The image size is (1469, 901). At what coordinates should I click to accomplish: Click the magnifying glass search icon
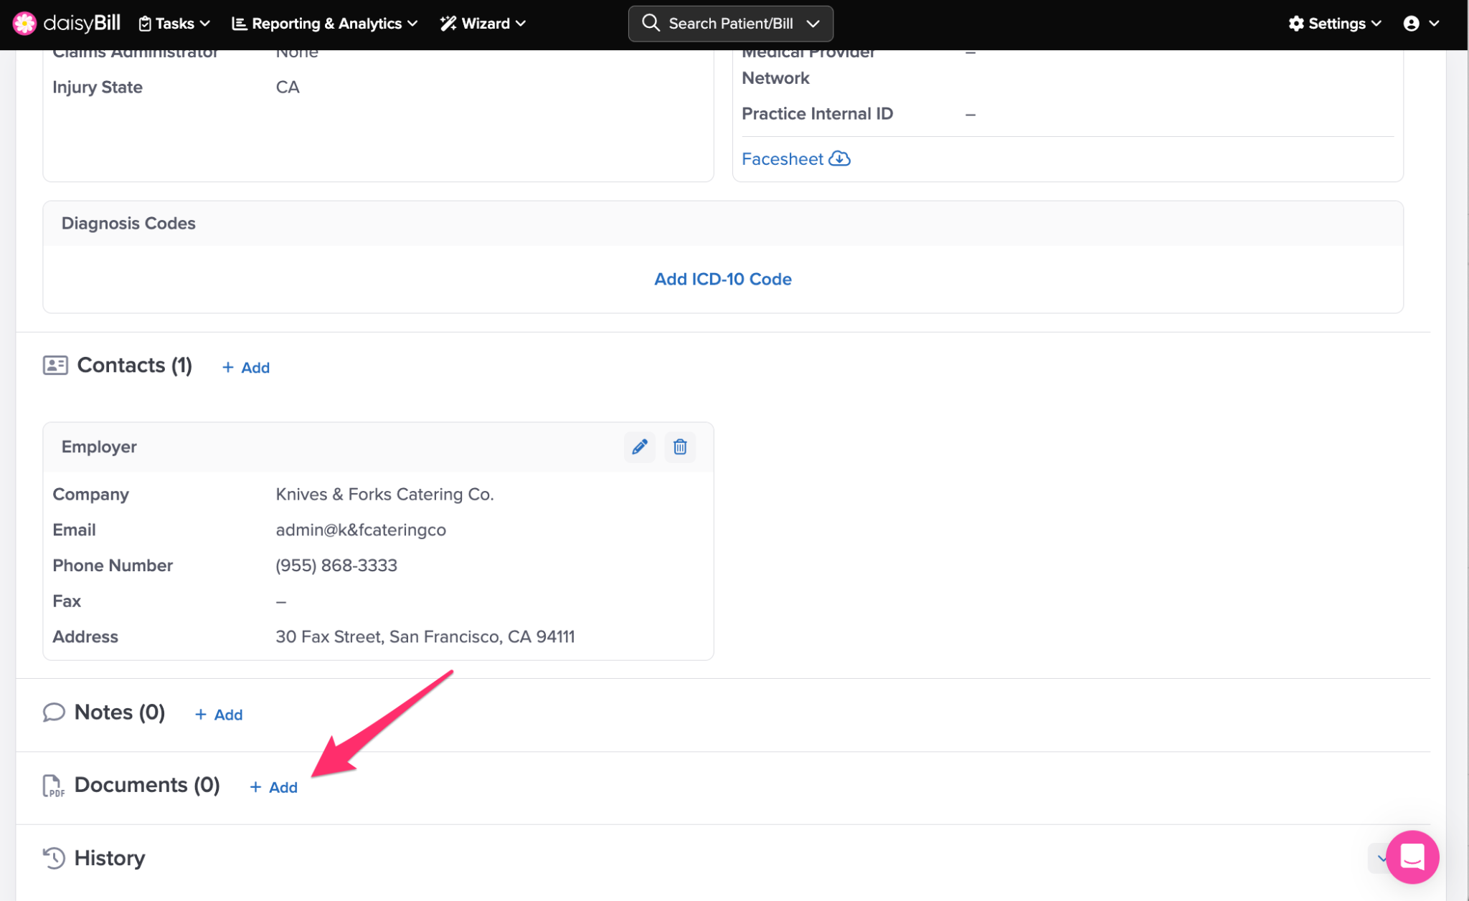point(651,23)
